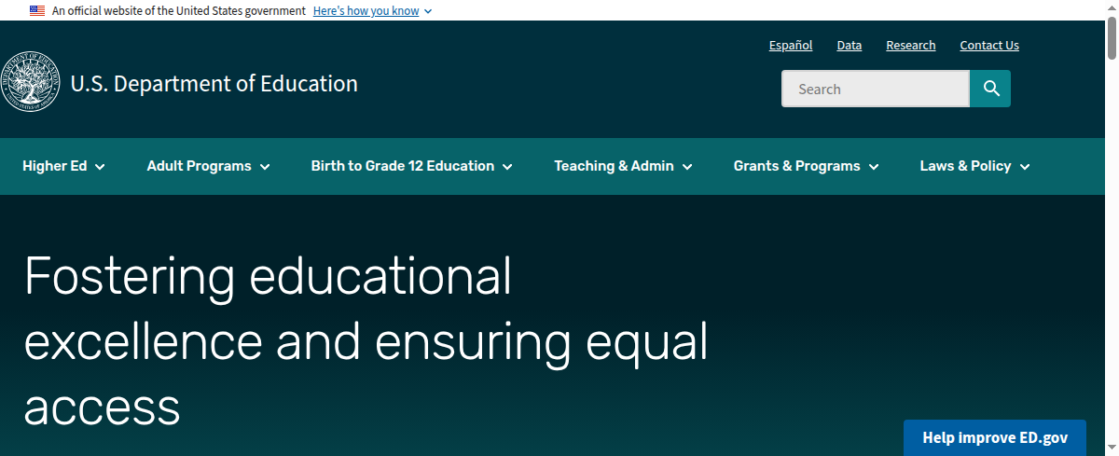The image size is (1119, 456).
Task: Click the magnifying glass search button
Action: pyautogui.click(x=990, y=89)
